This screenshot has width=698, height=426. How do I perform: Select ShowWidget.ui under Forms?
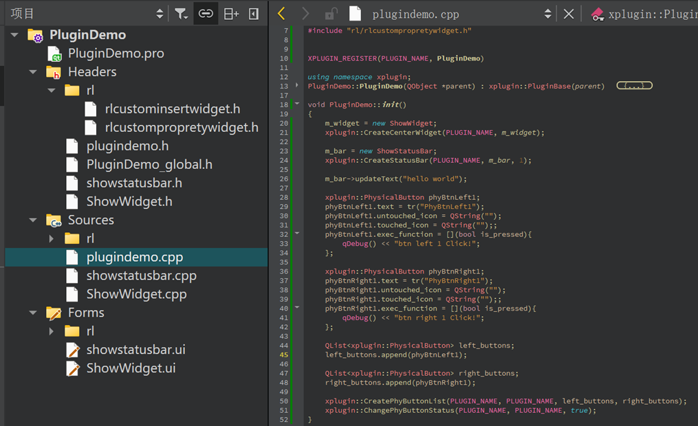click(x=131, y=368)
